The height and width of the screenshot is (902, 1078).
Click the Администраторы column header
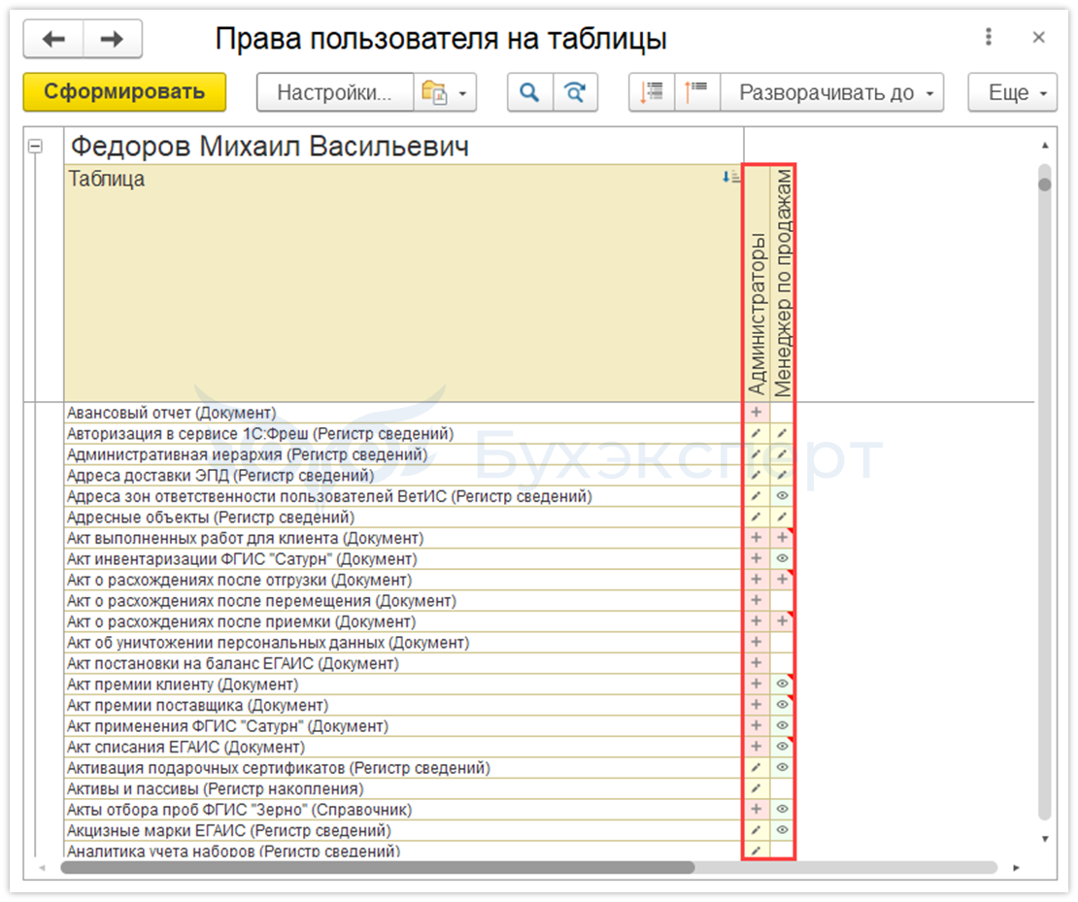pyautogui.click(x=758, y=284)
